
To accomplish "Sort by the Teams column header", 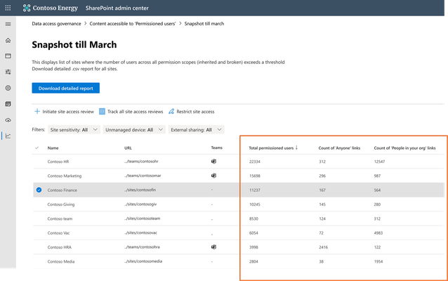I will click(x=216, y=148).
